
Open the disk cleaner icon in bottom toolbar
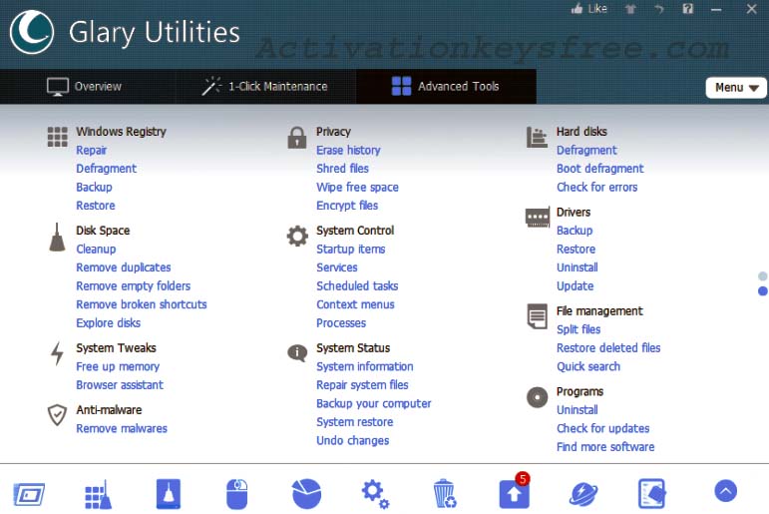(169, 494)
